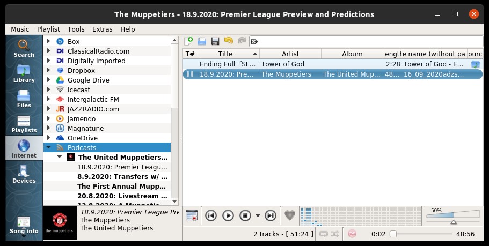Click the redo arrow icon

pyautogui.click(x=242, y=41)
